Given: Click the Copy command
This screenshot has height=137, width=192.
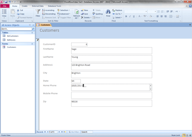Looking at the screenshot, I should pyautogui.click(x=21, y=14).
